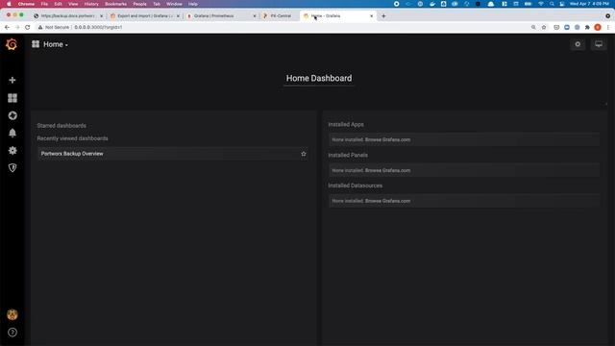This screenshot has height=346, width=615.
Task: Open the Apple menu
Action: click(x=9, y=4)
